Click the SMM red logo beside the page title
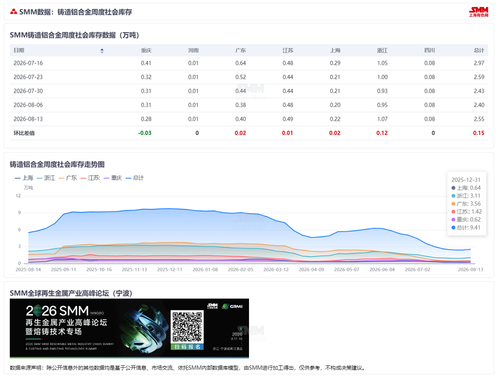 point(13,12)
